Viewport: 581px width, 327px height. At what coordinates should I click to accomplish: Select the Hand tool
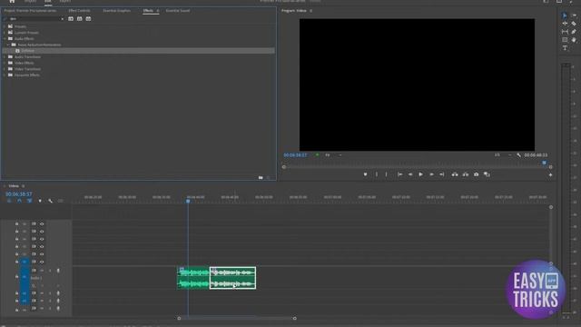tap(574, 40)
